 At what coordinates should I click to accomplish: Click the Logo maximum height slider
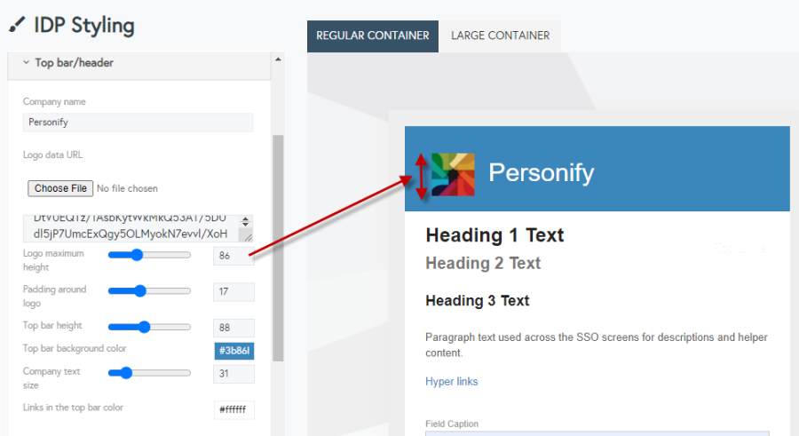coord(149,255)
